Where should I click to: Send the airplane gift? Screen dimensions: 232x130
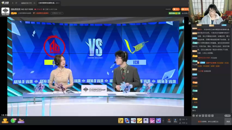coord(133,120)
